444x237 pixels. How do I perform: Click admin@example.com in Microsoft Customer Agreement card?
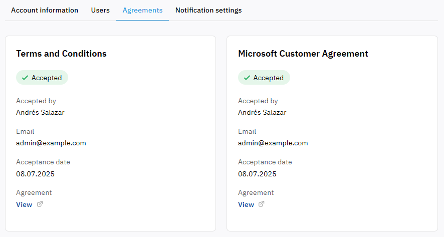tap(273, 143)
